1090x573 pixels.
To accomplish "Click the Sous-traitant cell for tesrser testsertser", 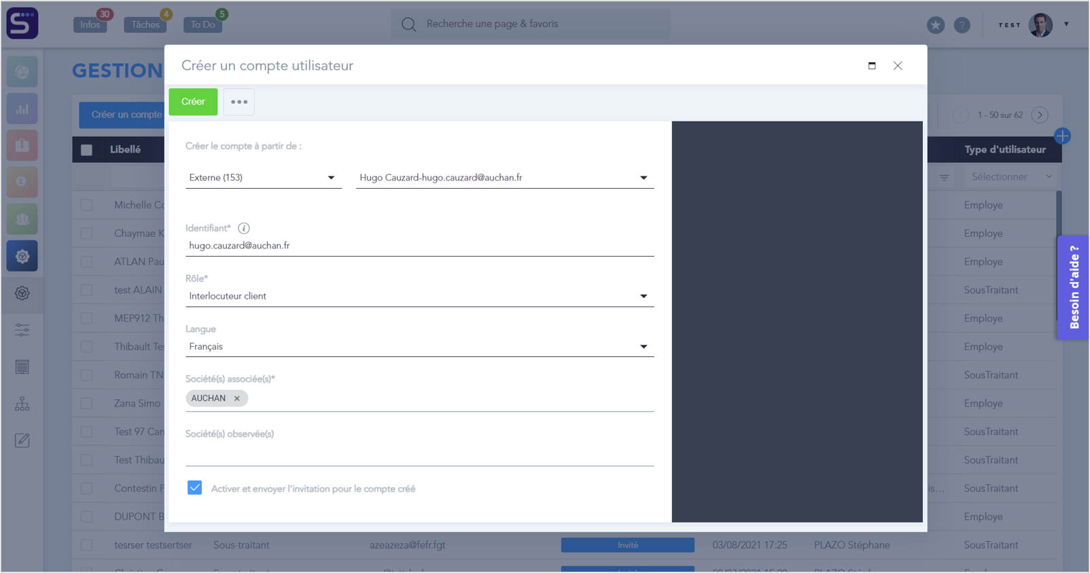I will [x=241, y=545].
